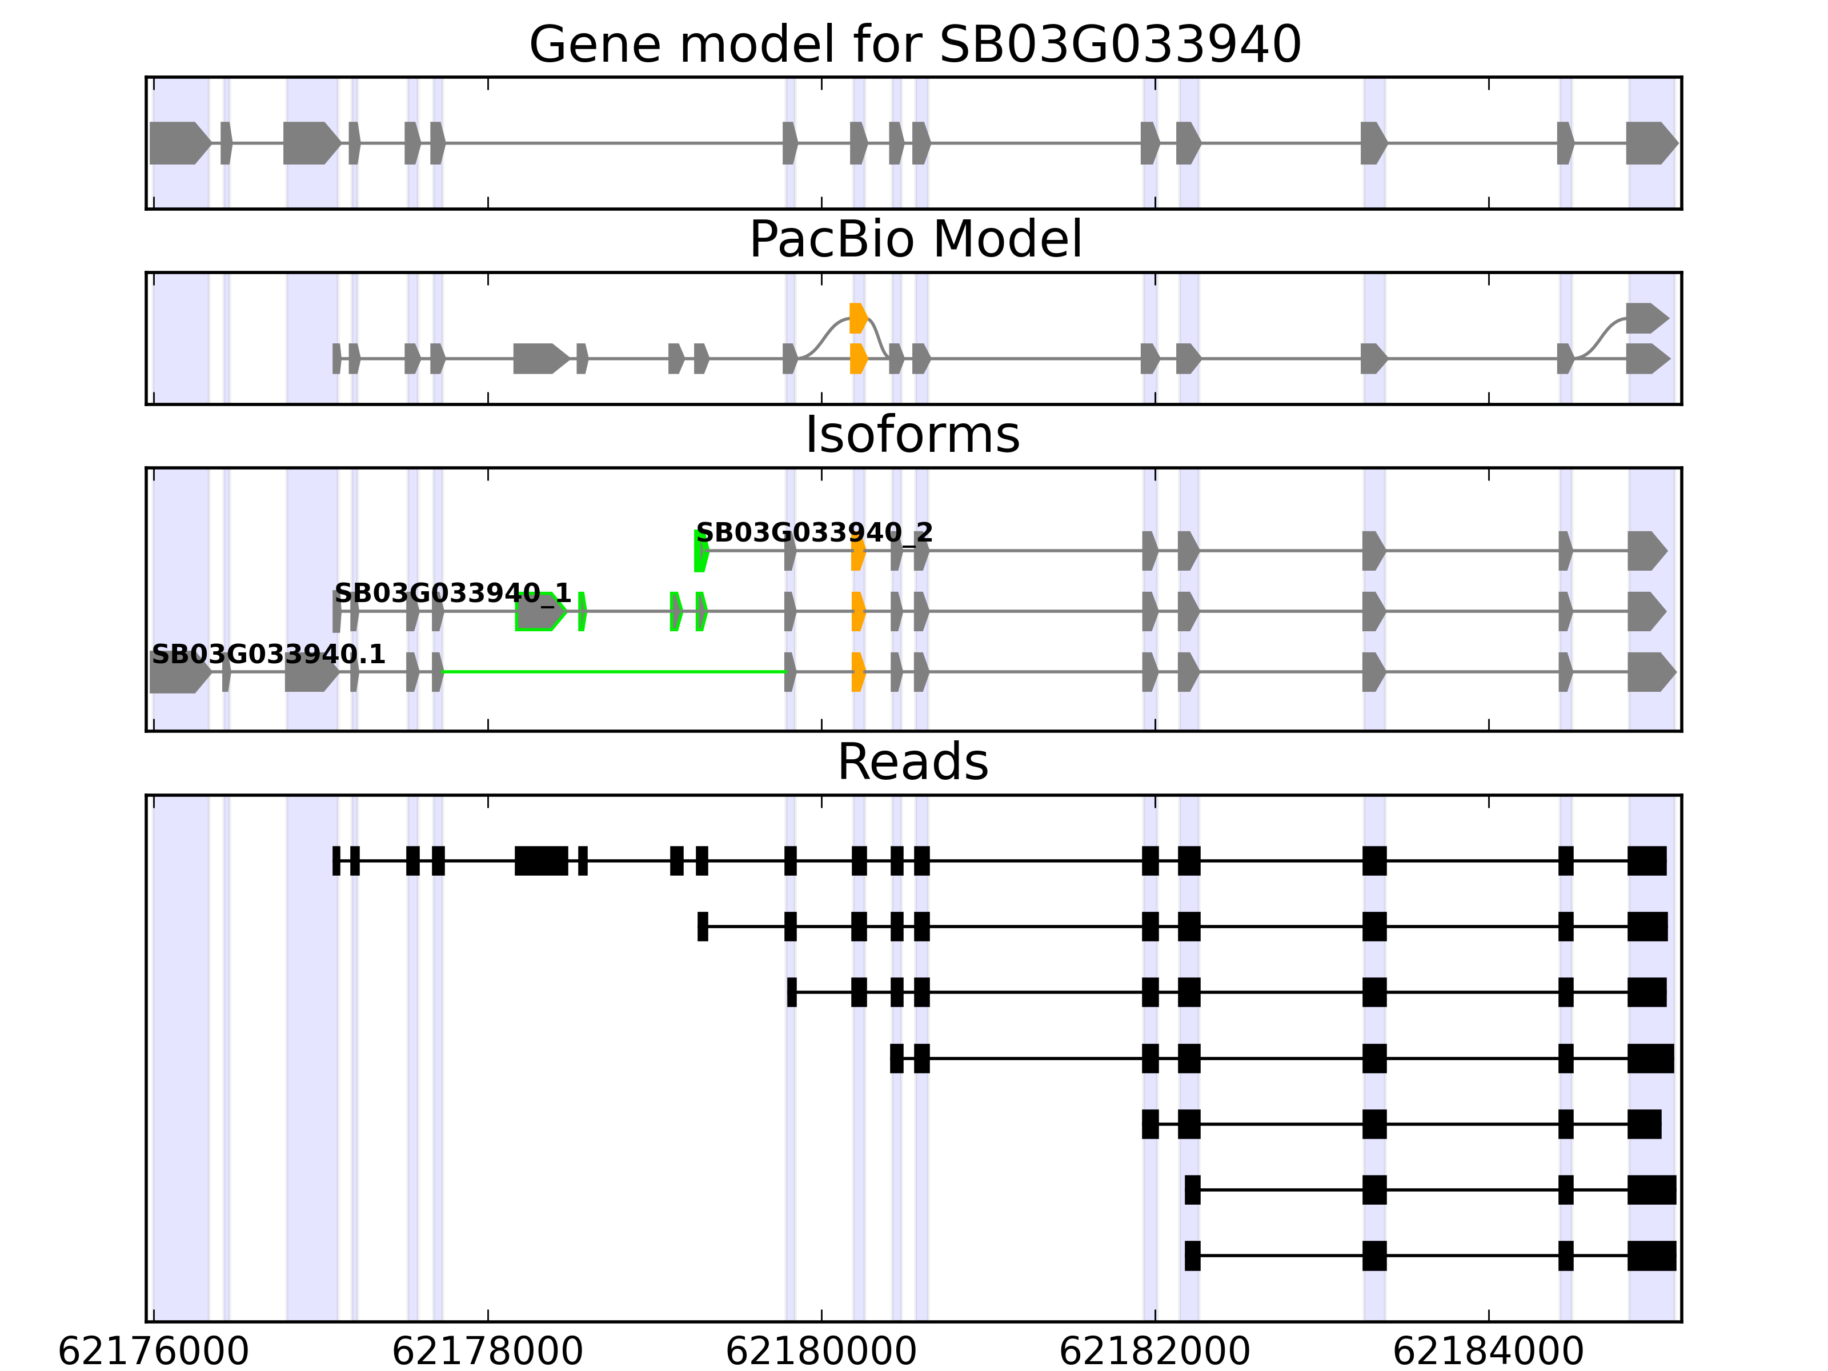Click the upper alternative last exon in PacBio Model
This screenshot has height=1371, width=1828.
1645,318
